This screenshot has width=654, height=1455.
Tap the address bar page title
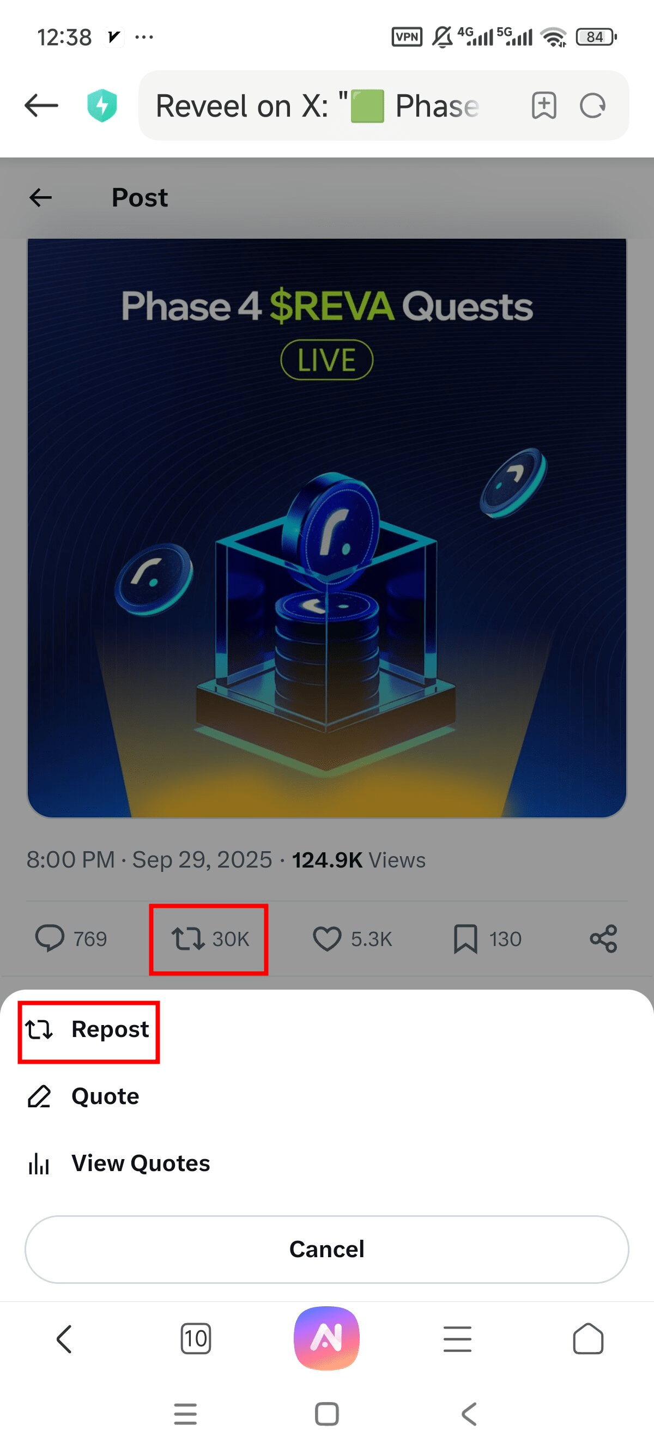[317, 106]
